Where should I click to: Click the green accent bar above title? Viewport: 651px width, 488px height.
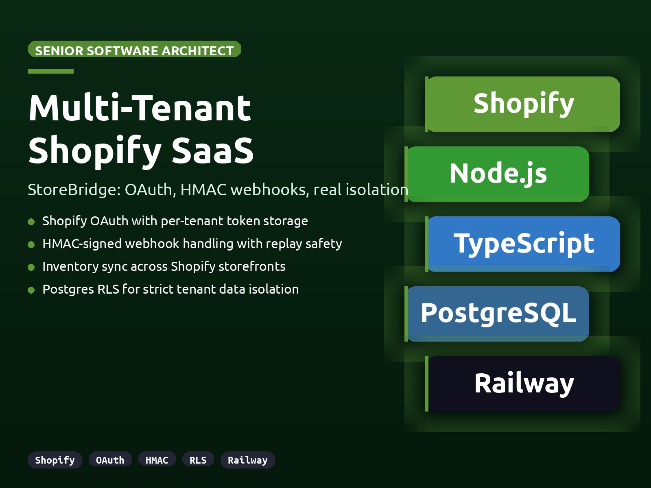(50, 71)
